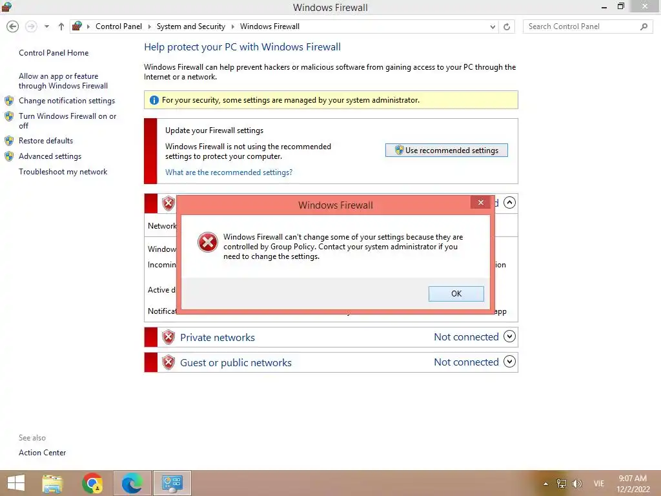
Task: Select System and Security in breadcrumb
Action: (x=191, y=26)
